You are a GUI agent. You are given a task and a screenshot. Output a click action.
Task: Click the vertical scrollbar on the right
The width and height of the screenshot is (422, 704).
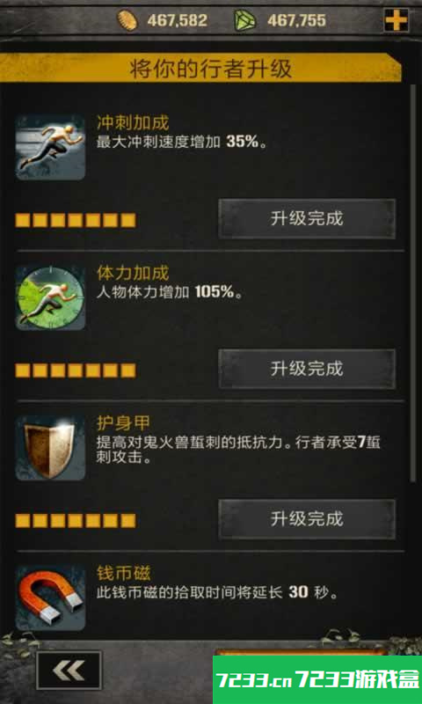[x=413, y=282]
